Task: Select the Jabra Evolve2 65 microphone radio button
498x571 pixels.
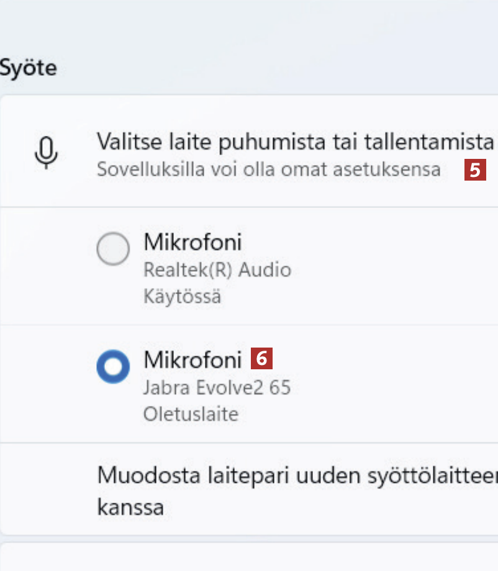Action: (113, 367)
